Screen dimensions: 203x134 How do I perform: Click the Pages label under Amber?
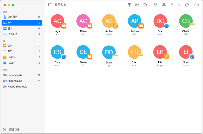pyautogui.click(x=109, y=35)
